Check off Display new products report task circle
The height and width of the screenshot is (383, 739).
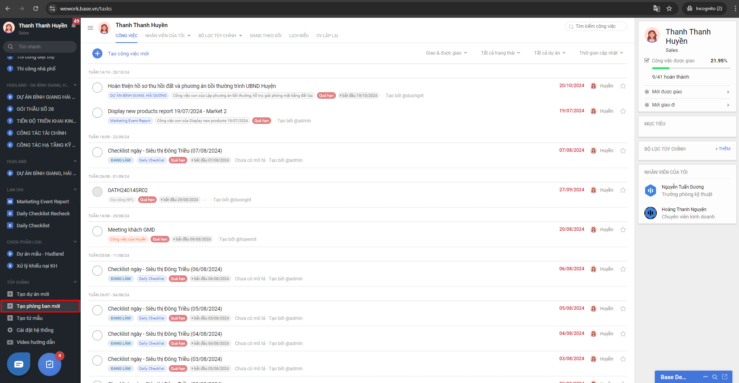click(97, 113)
